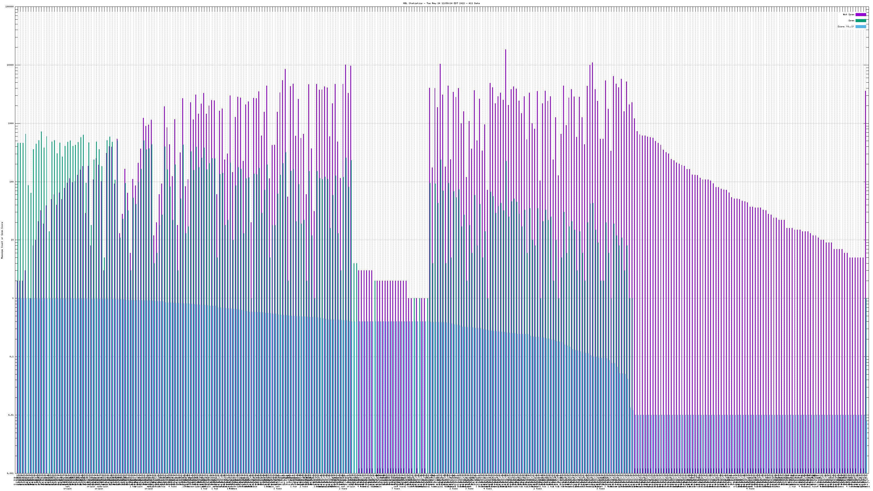Click the 0.1 y-axis tick label
The image size is (873, 491).
[x=12, y=357]
